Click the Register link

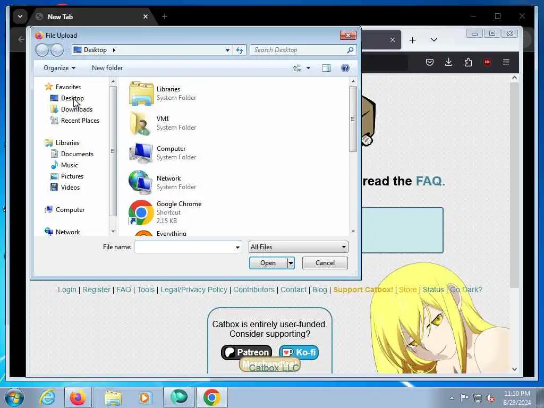click(96, 290)
